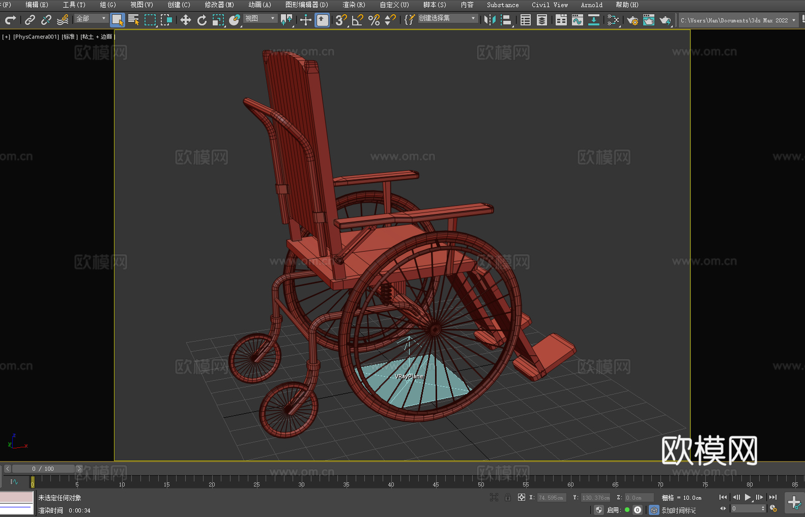Click the Mirror tool icon

[490, 20]
